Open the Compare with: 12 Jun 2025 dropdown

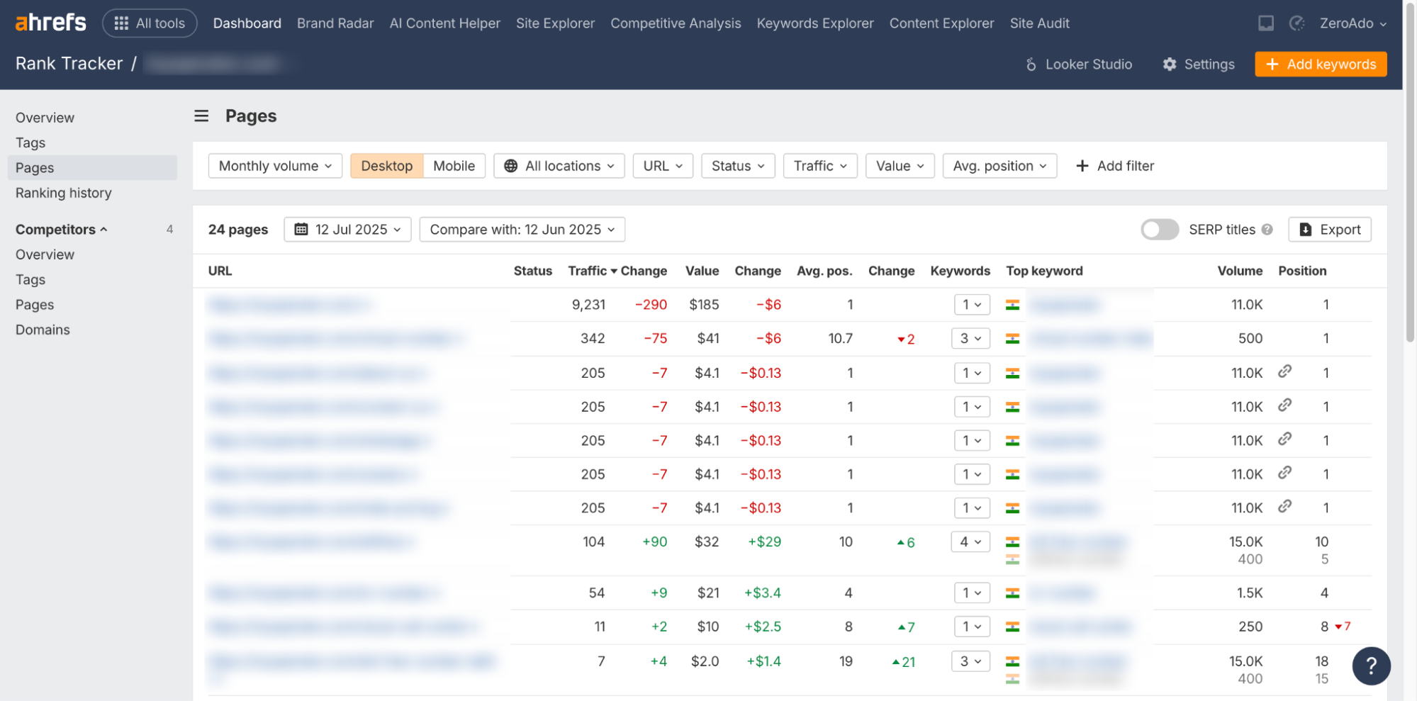(x=522, y=230)
